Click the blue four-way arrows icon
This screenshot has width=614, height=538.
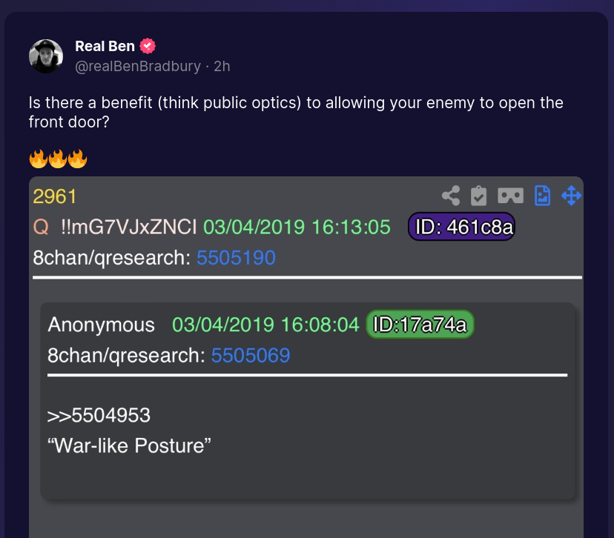[x=570, y=196]
